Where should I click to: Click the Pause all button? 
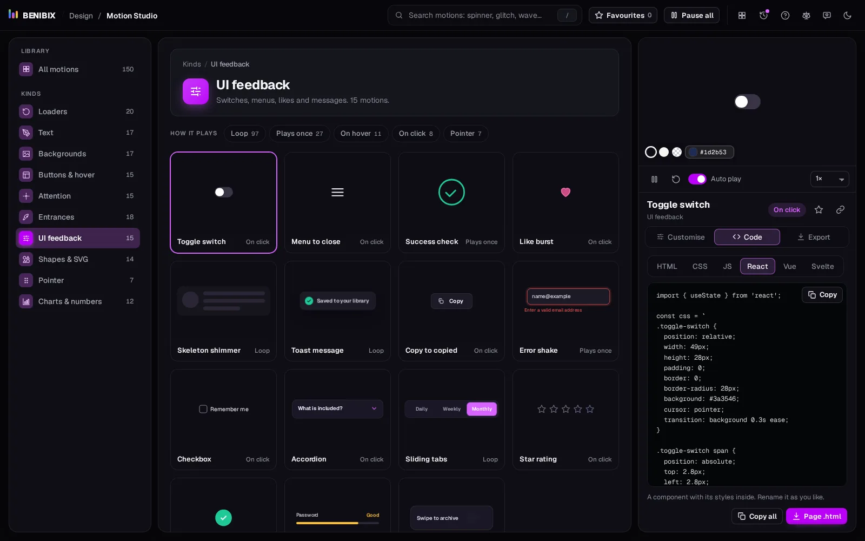point(692,15)
